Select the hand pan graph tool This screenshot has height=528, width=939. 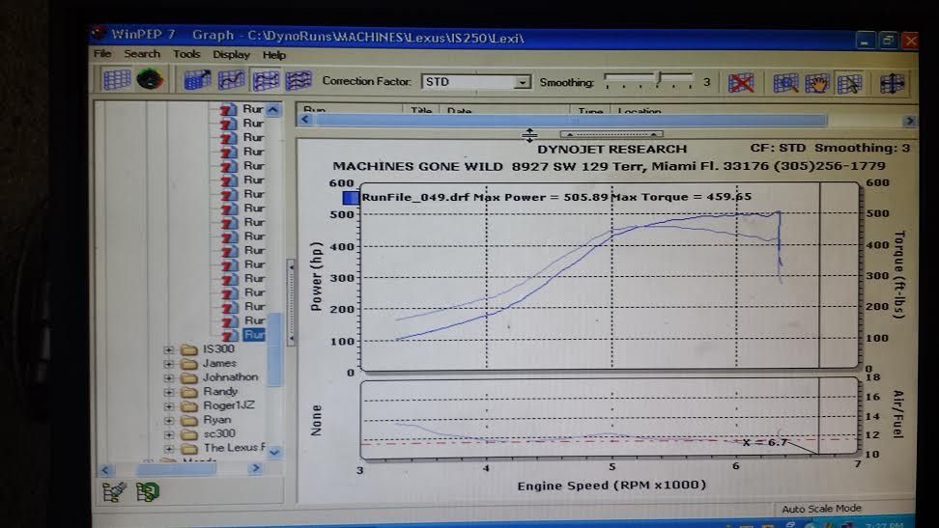coord(817,83)
